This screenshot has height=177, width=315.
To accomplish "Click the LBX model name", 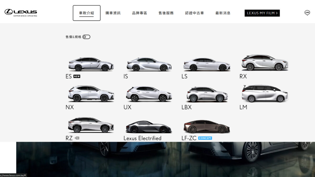I will 187,107.
